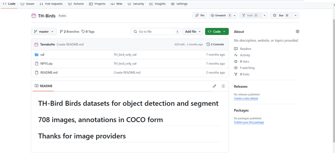The height and width of the screenshot is (153, 335).
Task: Open the Add file dropdown
Action: tap(193, 32)
